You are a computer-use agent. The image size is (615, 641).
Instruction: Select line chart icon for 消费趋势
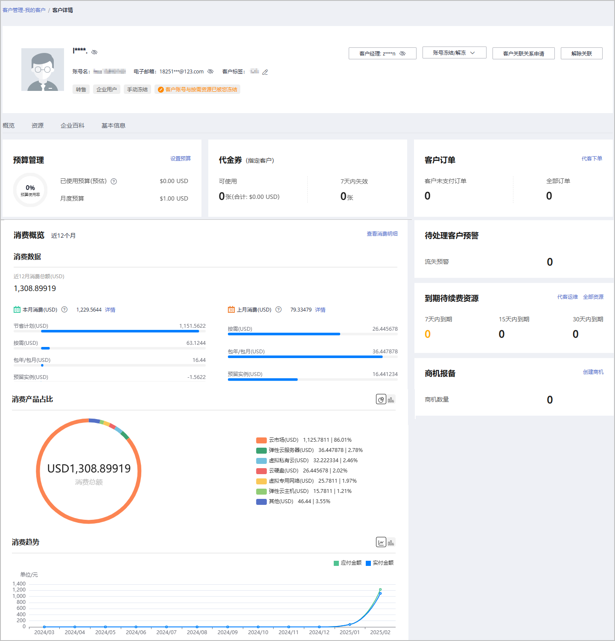[381, 542]
